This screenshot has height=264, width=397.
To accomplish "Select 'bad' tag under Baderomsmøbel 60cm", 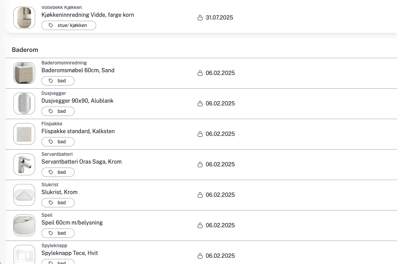I will click(x=58, y=81).
